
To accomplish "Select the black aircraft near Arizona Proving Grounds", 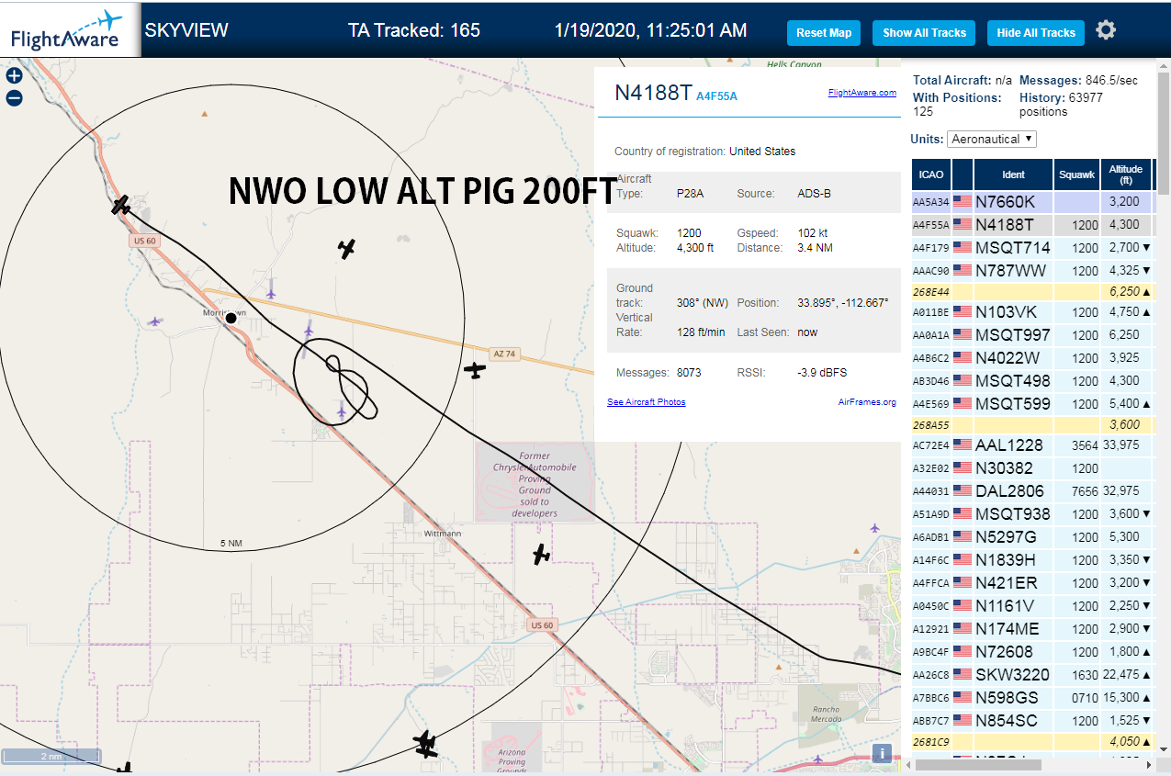I will point(425,744).
